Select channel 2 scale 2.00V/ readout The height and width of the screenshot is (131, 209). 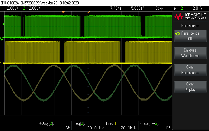[x=34, y=8]
